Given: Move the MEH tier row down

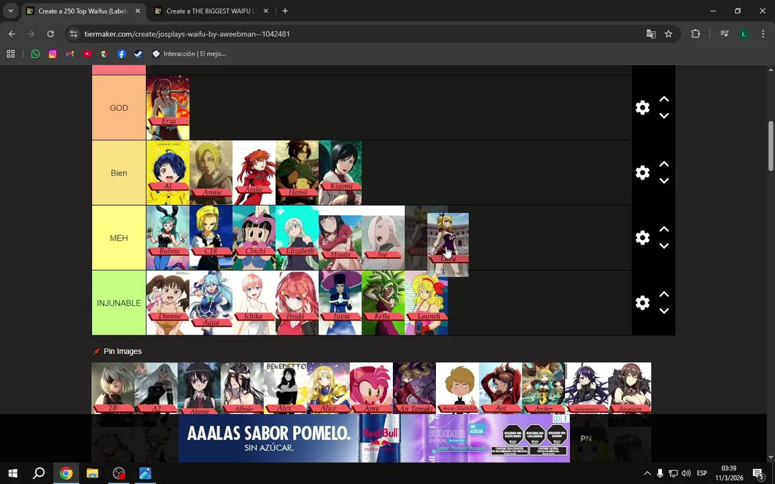Looking at the screenshot, I should [x=664, y=245].
